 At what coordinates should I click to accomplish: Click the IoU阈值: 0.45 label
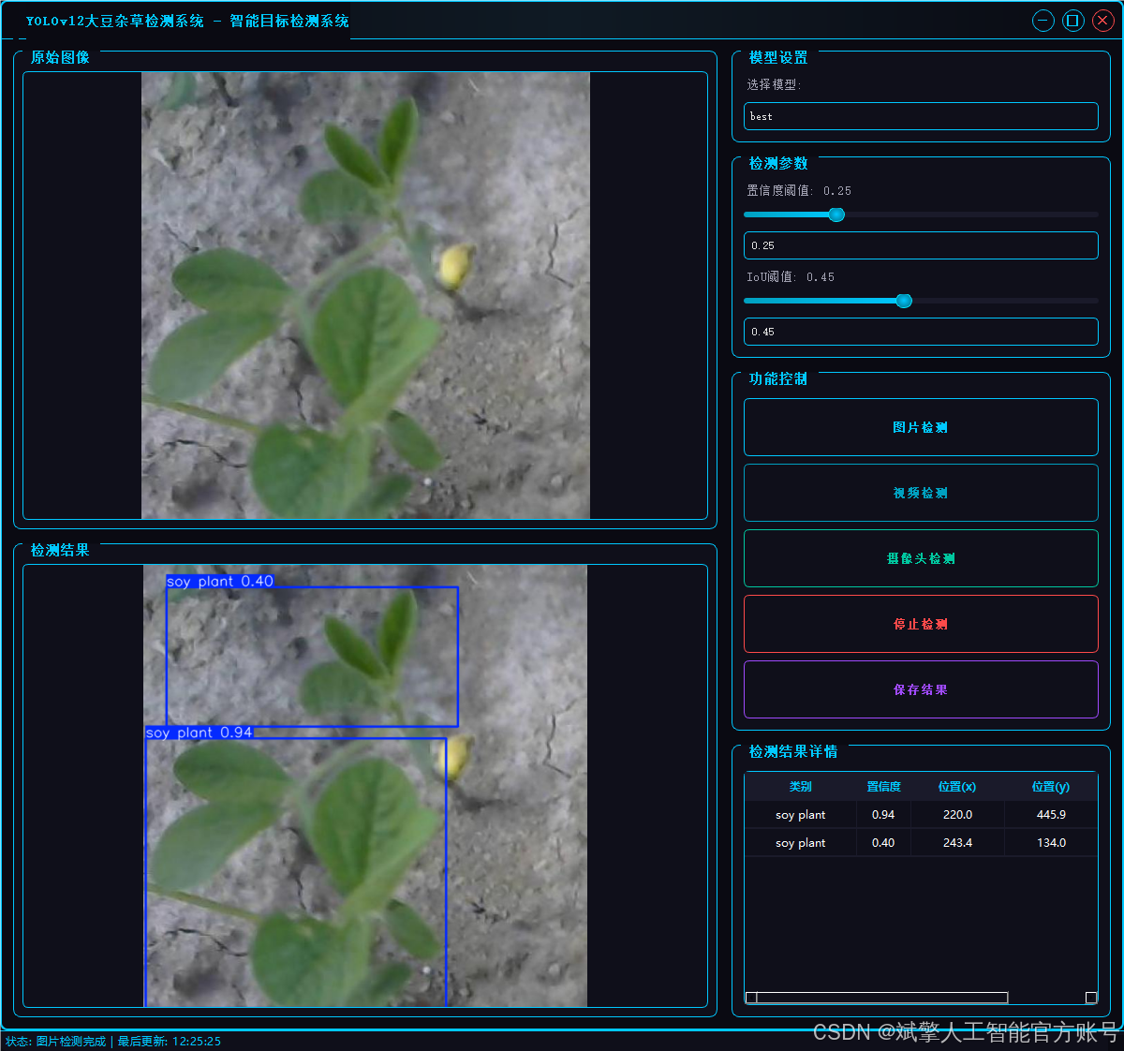[791, 277]
